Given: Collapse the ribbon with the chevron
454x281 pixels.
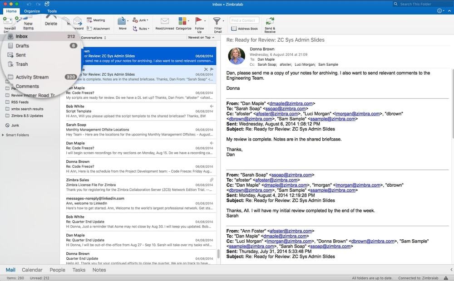Looking at the screenshot, I should pos(449,11).
